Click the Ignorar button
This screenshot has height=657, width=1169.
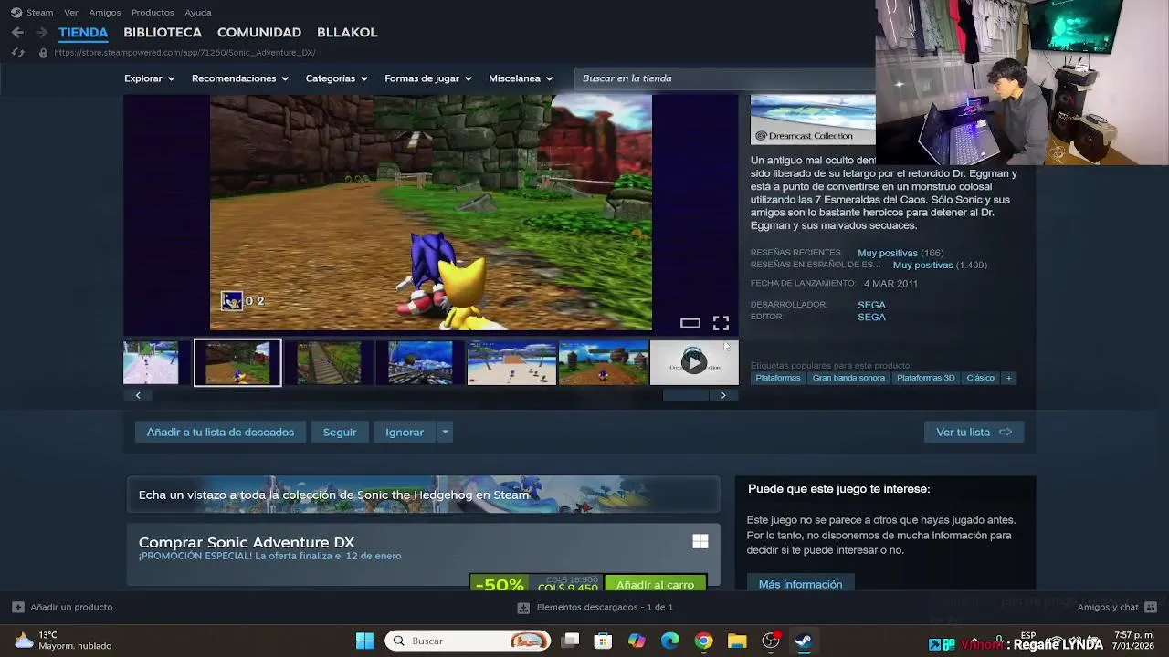405,432
